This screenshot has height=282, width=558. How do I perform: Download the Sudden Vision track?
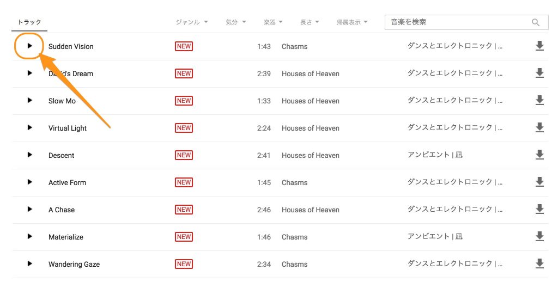pyautogui.click(x=539, y=46)
